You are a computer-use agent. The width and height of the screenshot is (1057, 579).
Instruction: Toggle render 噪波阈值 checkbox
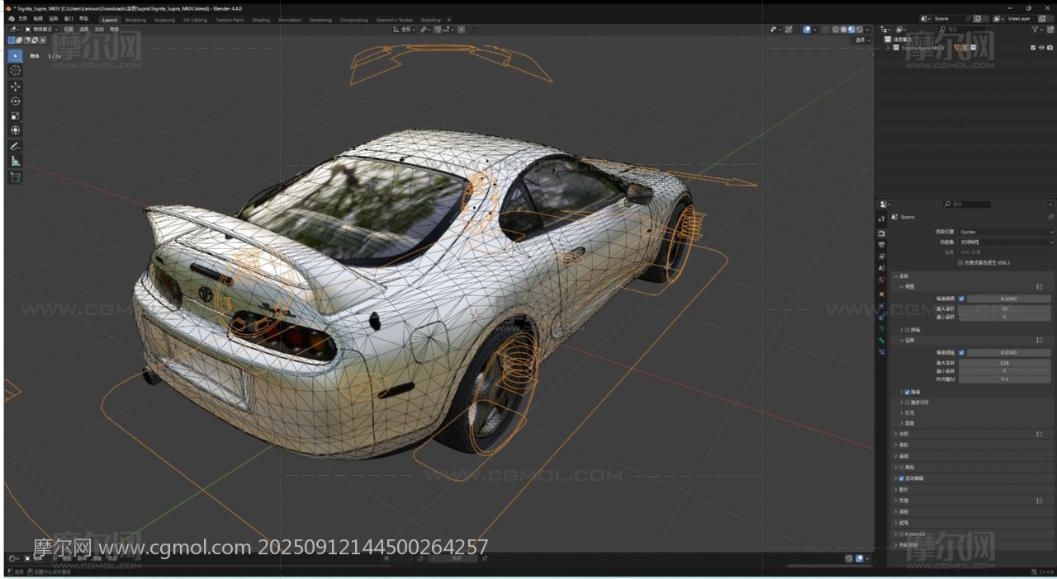click(x=961, y=352)
